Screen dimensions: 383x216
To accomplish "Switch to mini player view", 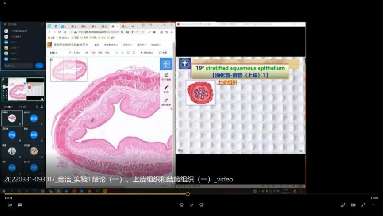I will (353, 205).
